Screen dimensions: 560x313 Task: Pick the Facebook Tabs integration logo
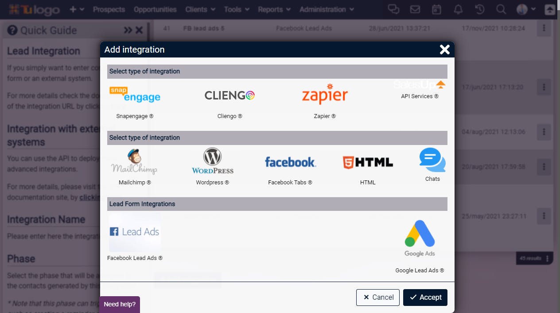pyautogui.click(x=290, y=162)
